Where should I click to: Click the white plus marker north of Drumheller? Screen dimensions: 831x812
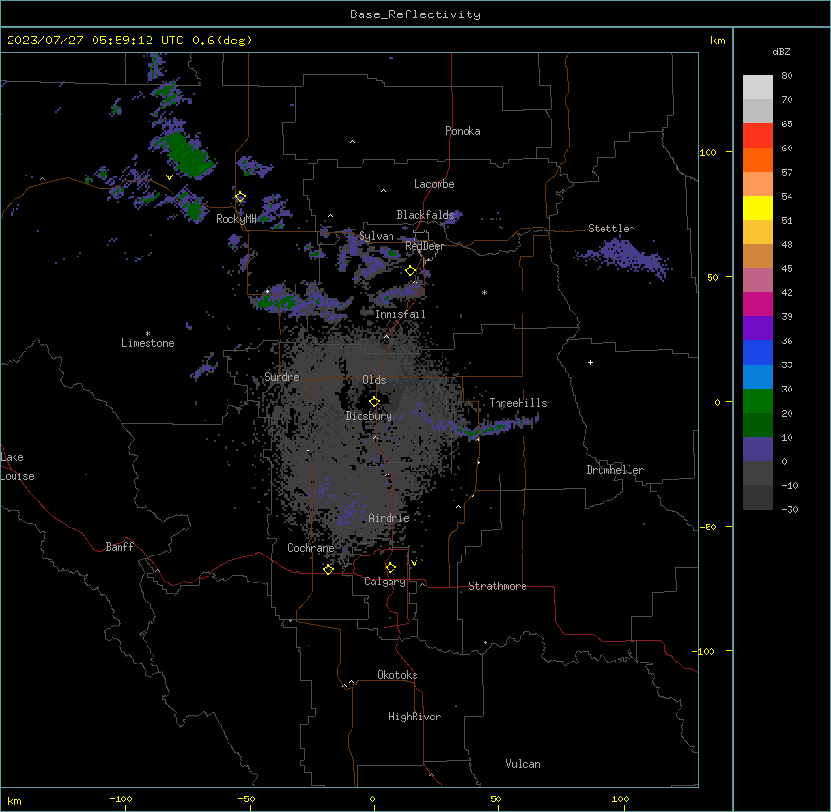(x=590, y=362)
